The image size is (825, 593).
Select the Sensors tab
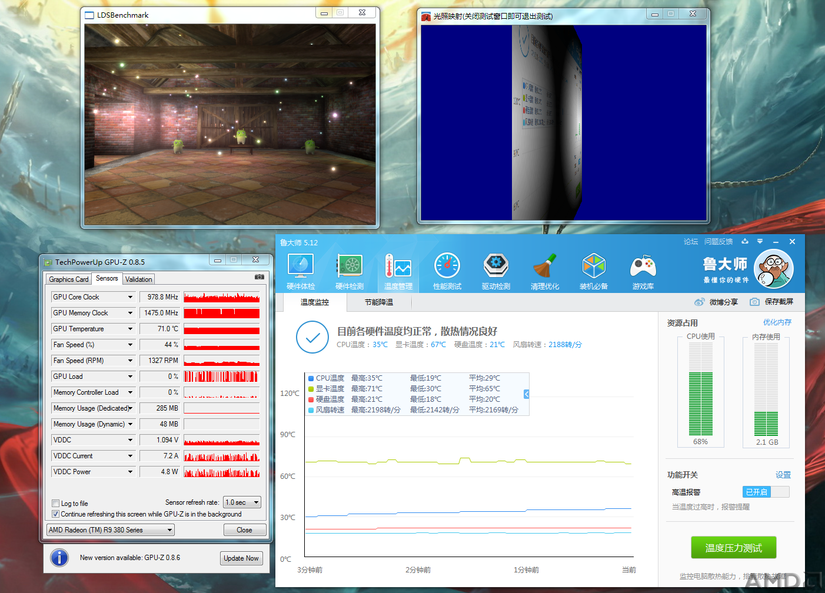(107, 278)
